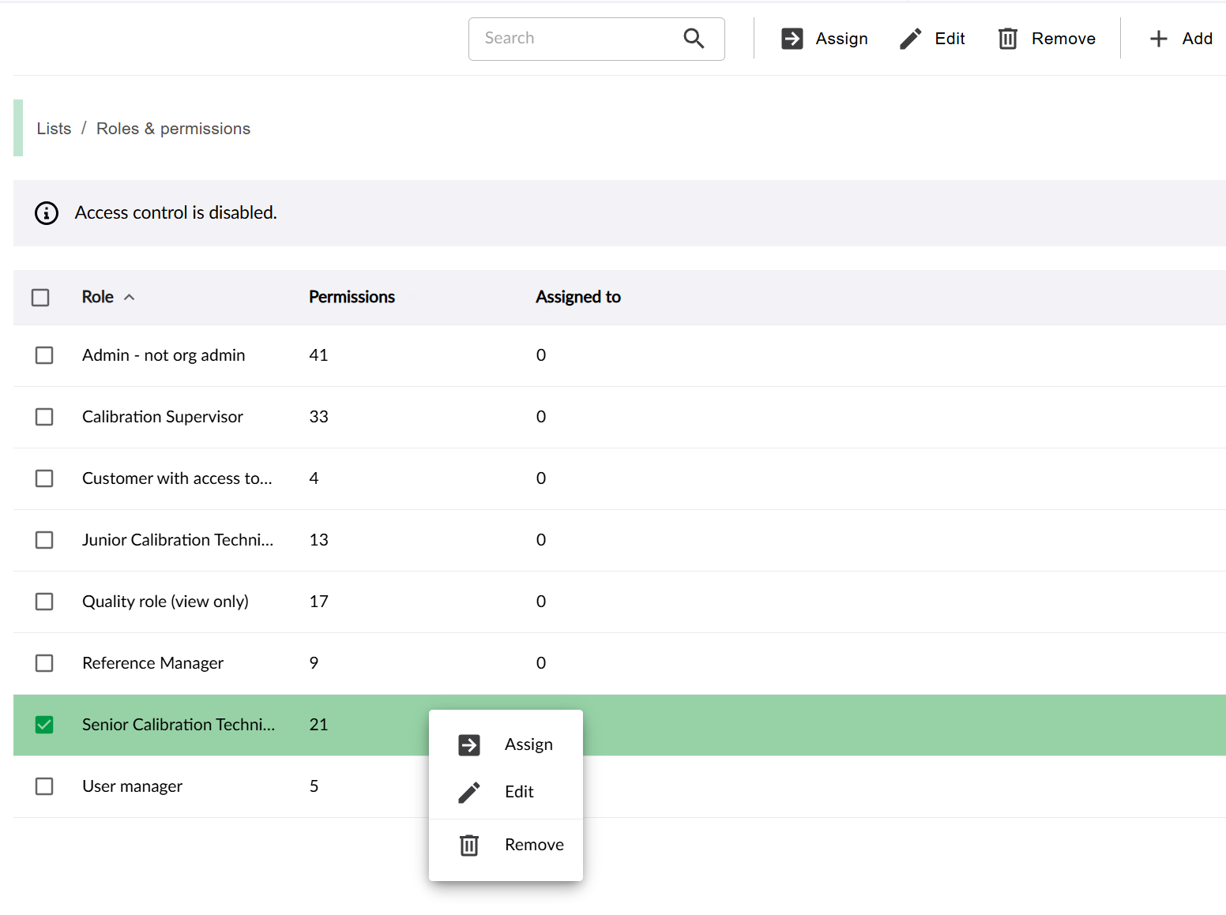Go to Lists breadcrumb link

coord(54,129)
